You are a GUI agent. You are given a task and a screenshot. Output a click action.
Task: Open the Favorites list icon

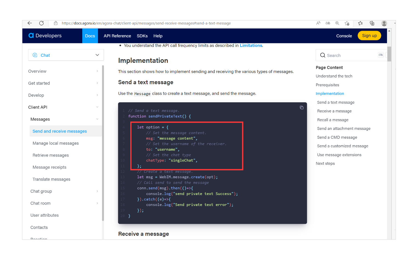pyautogui.click(x=360, y=23)
